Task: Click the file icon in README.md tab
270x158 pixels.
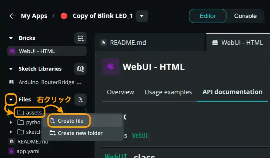Action: click(103, 43)
